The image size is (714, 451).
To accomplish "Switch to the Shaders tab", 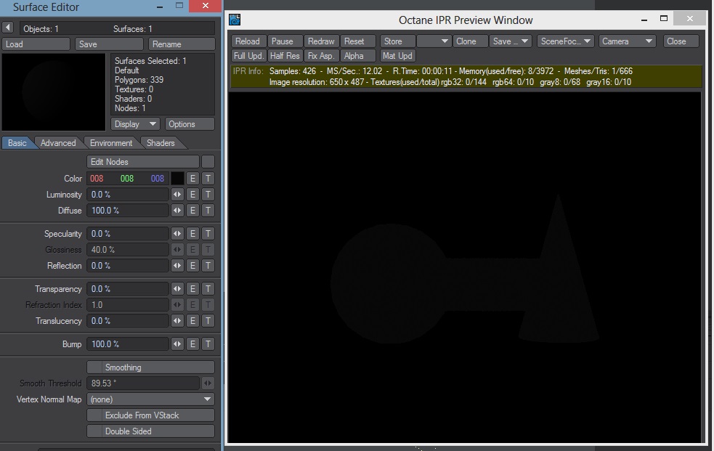I will (x=161, y=143).
